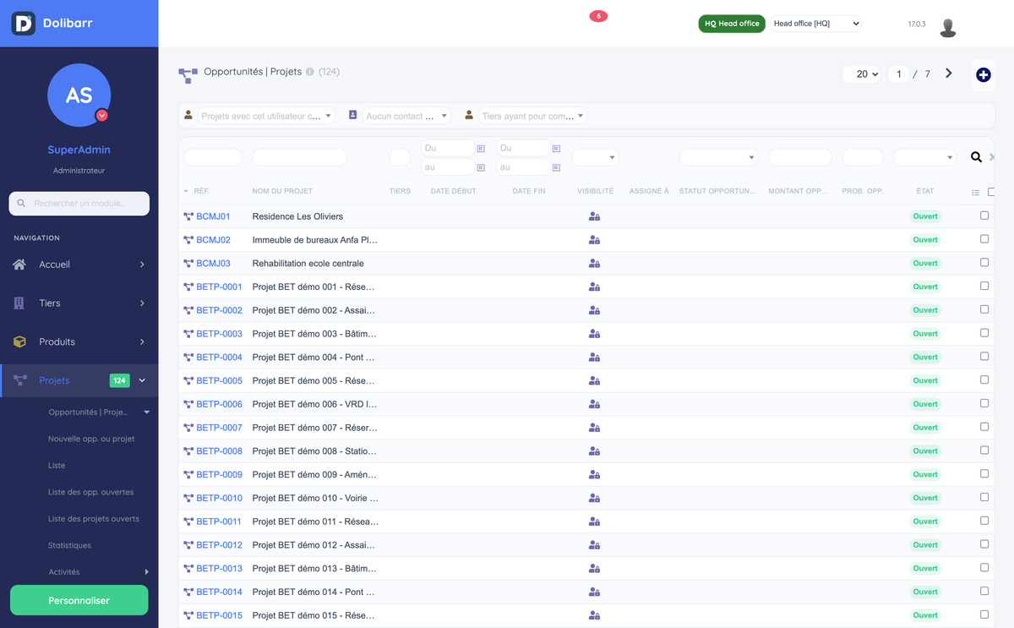Viewport: 1014px width, 628px height.
Task: Click visibility icon for BETP-0003 row
Action: point(594,334)
